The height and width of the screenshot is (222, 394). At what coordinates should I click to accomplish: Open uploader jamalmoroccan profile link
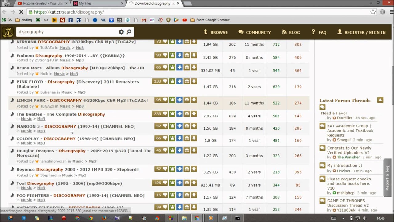click(x=53, y=161)
